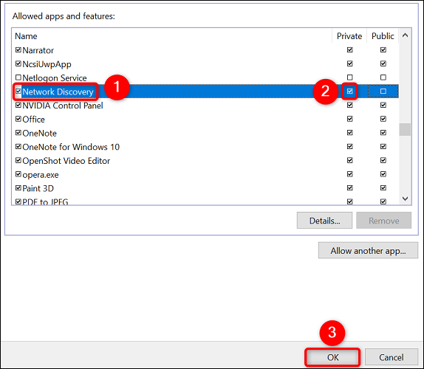Uncheck Public for OpenShot Video Editor
424x369 pixels.
coord(383,160)
